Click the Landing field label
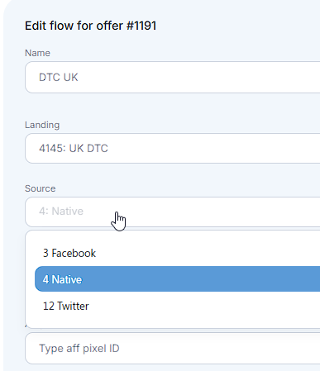The image size is (320, 371). click(42, 125)
